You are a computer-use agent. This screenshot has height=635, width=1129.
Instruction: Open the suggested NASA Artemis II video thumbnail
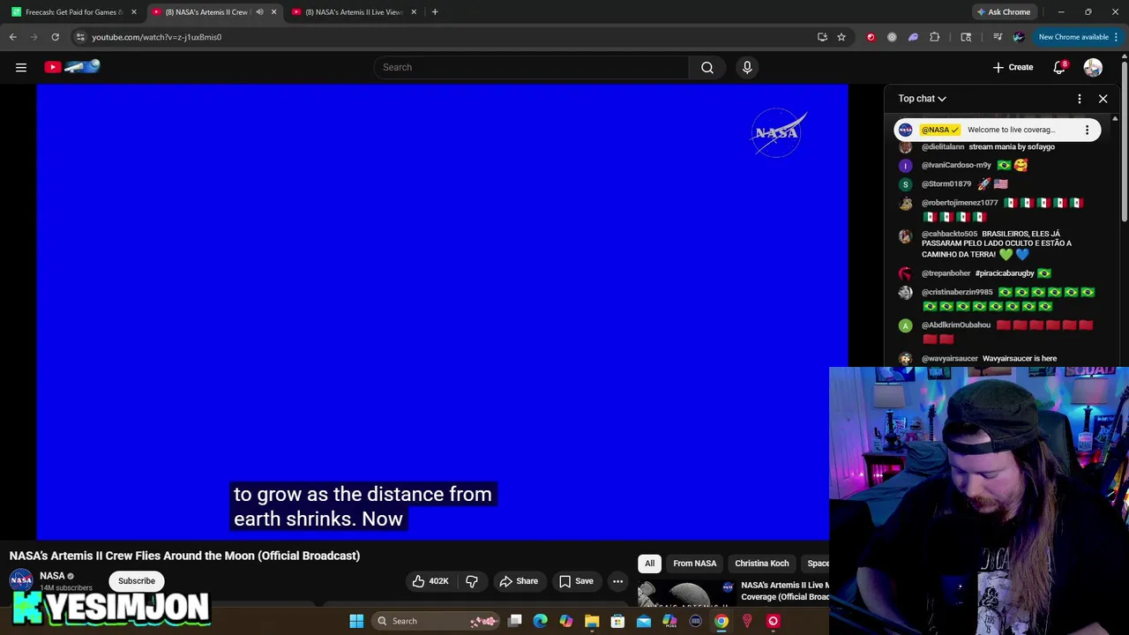pos(685,595)
